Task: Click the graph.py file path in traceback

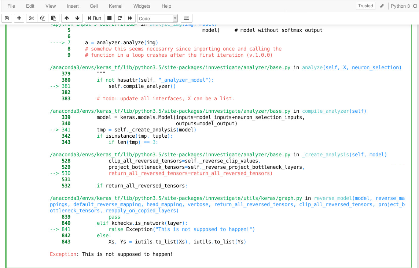Action: 176,198
